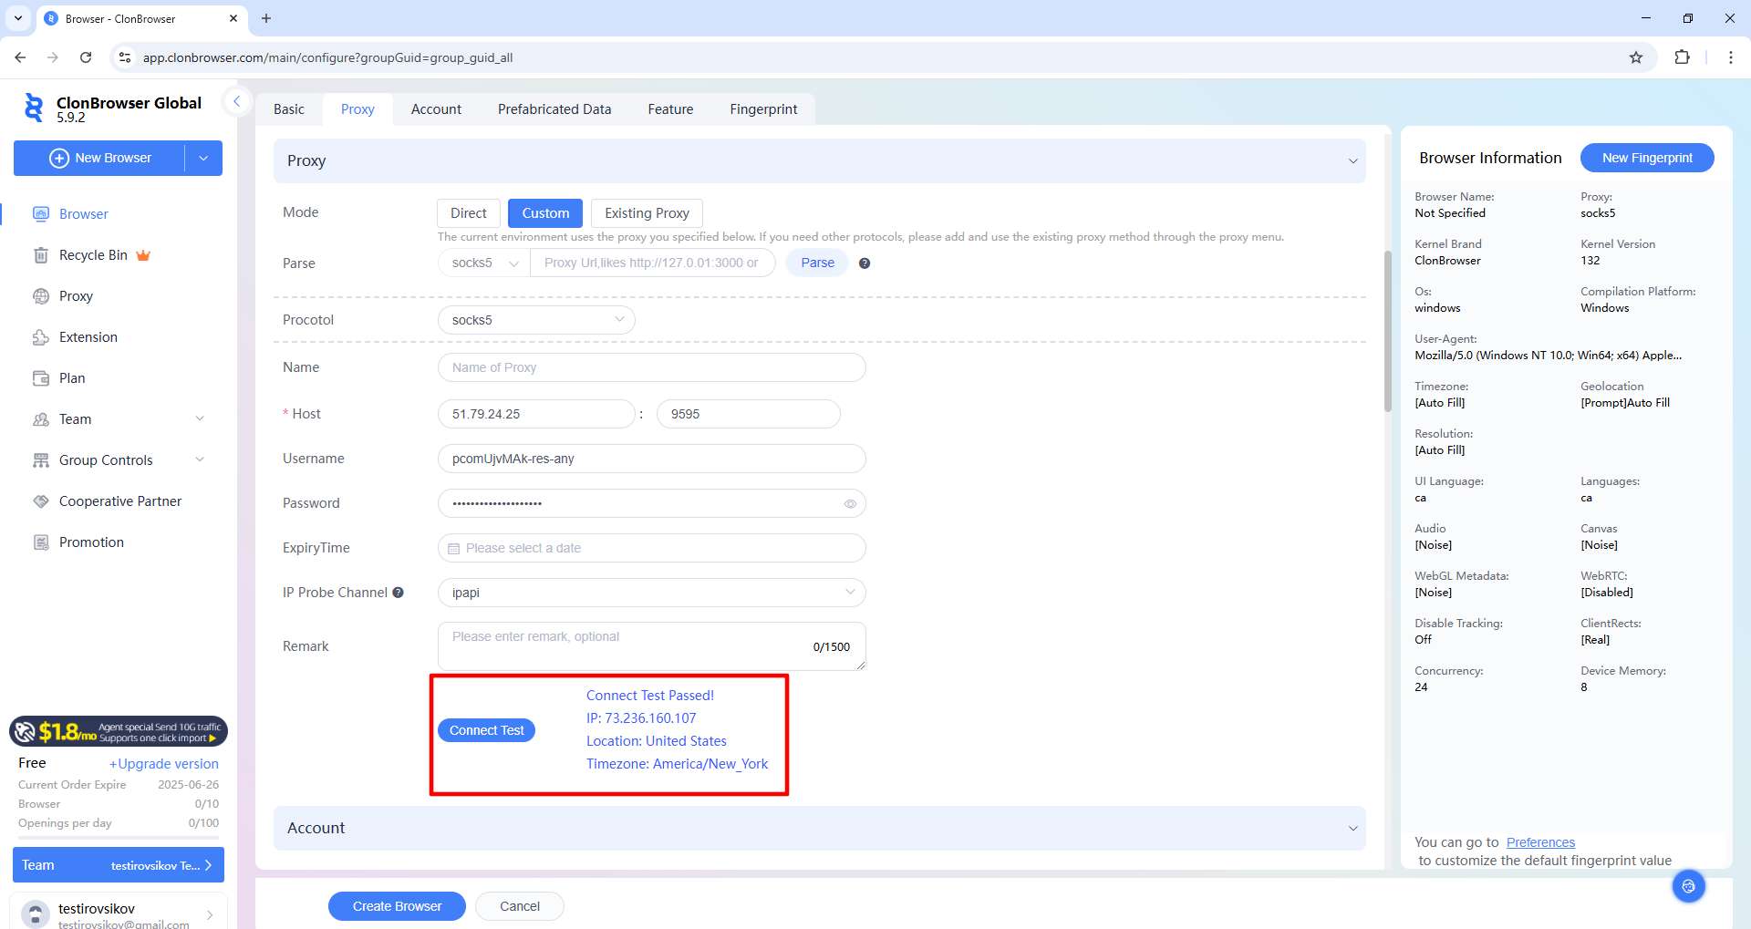Click the Promotion icon in sidebar
The height and width of the screenshot is (929, 1751).
point(41,542)
